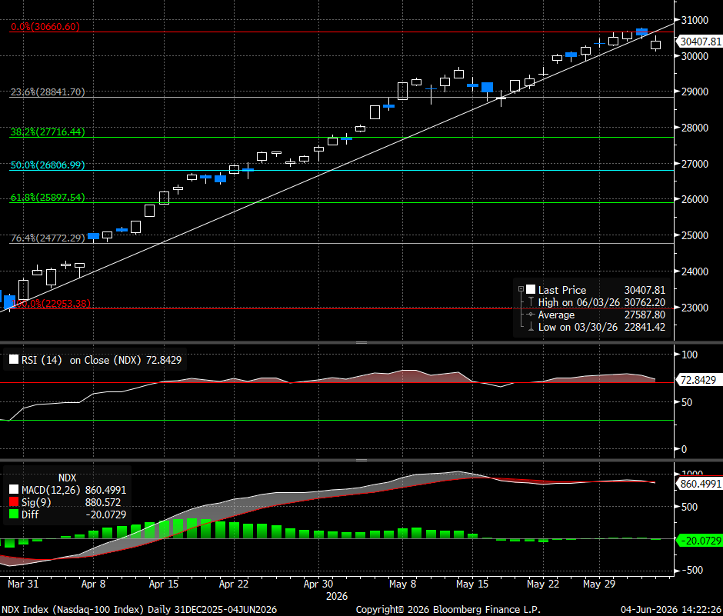
Task: Click the Copyright 2026 Bloomberg Finance notice
Action: [x=448, y=610]
